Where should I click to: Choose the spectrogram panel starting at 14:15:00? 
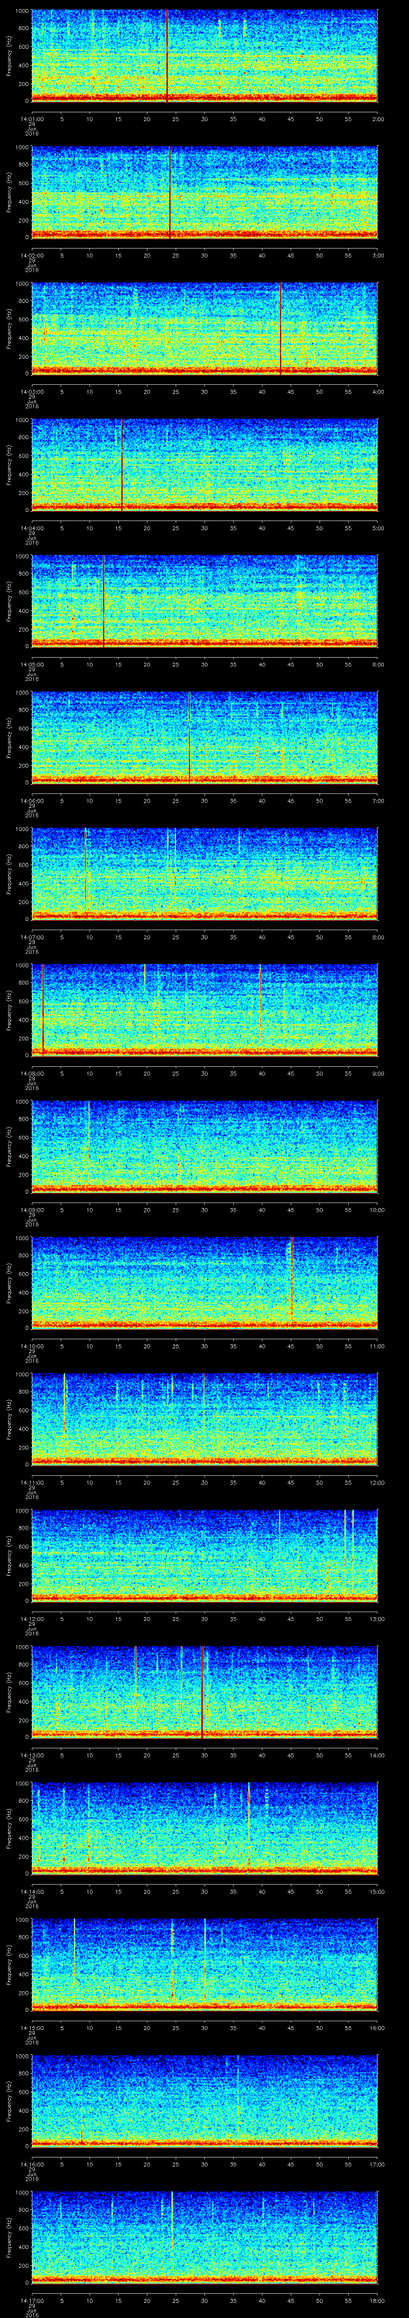click(205, 1964)
